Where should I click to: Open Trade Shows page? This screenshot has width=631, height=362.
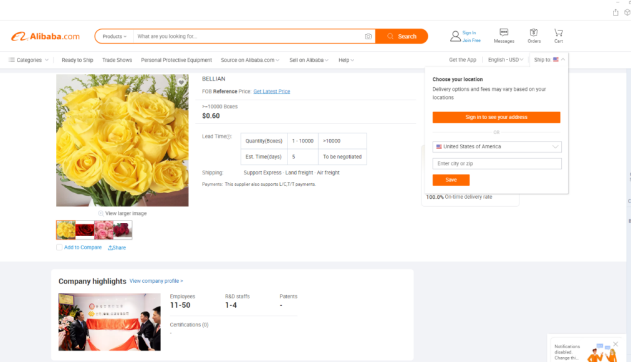[x=117, y=60]
